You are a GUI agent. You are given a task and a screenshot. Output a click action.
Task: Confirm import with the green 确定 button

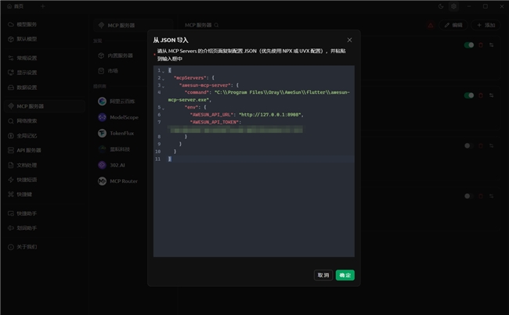click(345, 275)
